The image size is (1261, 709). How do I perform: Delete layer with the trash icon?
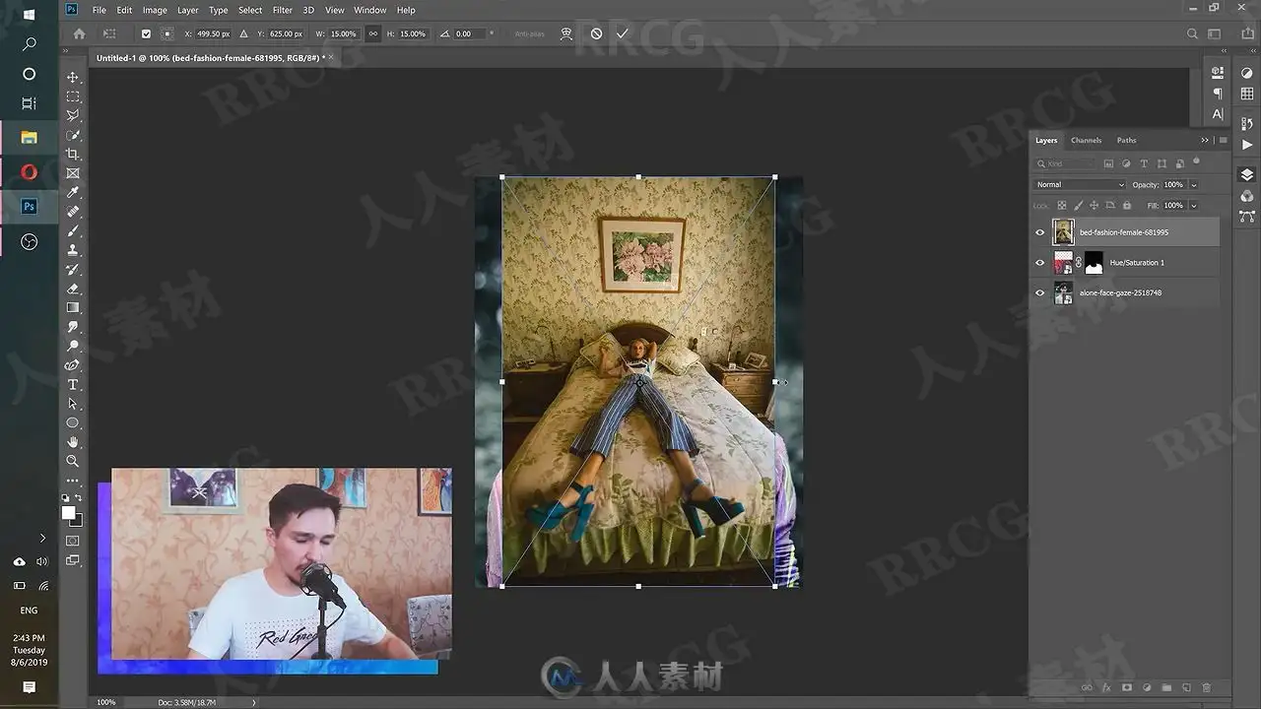[x=1207, y=687]
